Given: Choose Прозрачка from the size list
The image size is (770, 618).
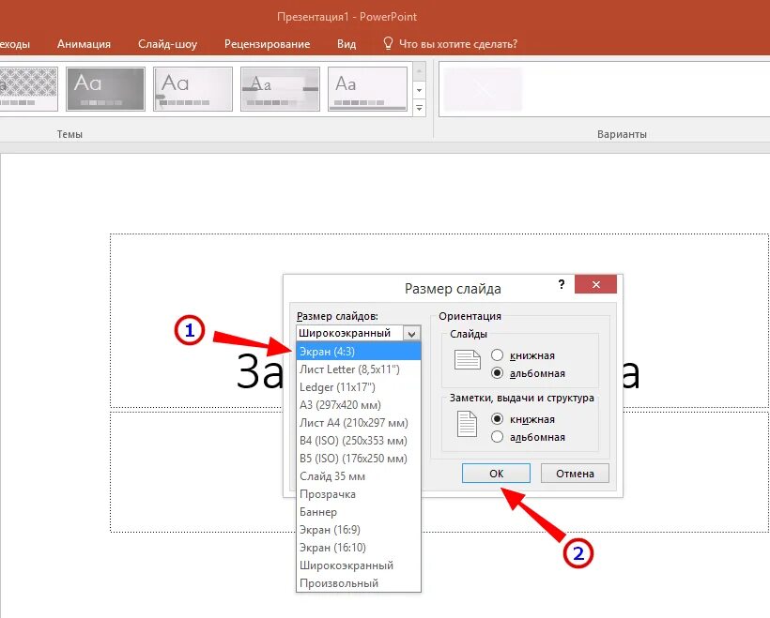Looking at the screenshot, I should pyautogui.click(x=359, y=494).
